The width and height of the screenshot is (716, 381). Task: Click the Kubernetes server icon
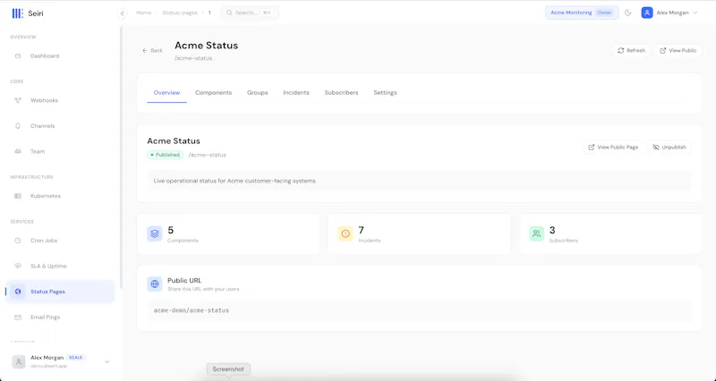tap(18, 196)
